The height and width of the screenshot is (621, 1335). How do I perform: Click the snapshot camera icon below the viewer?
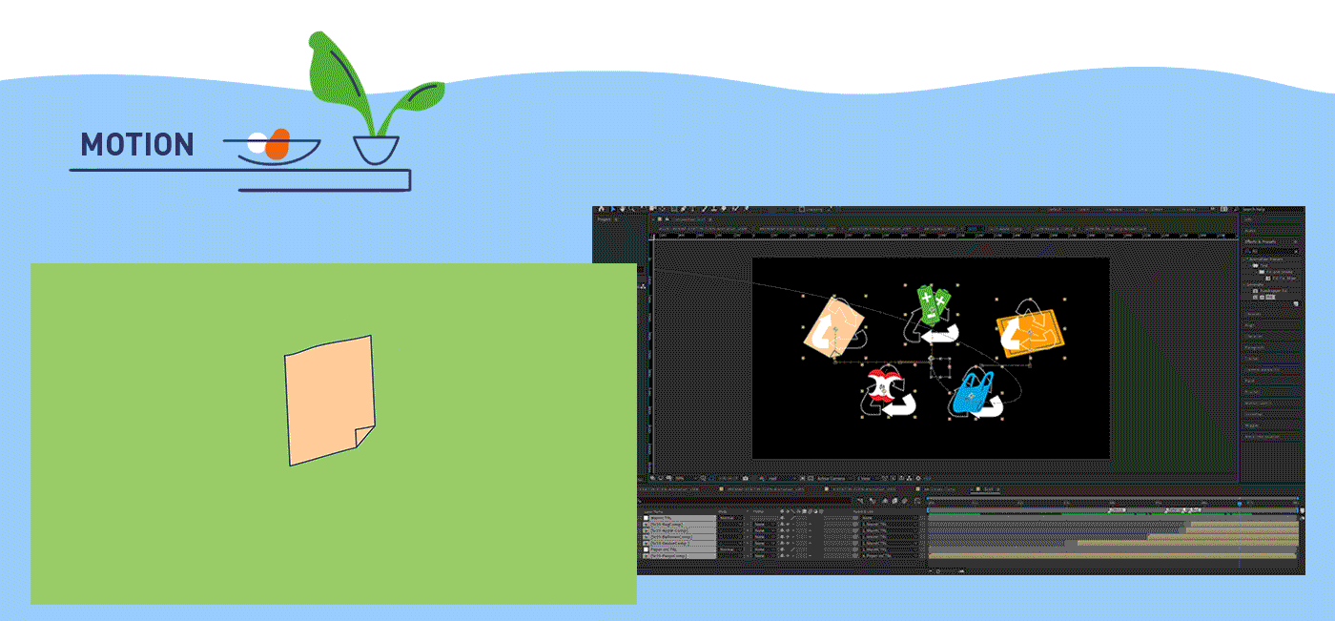click(743, 478)
